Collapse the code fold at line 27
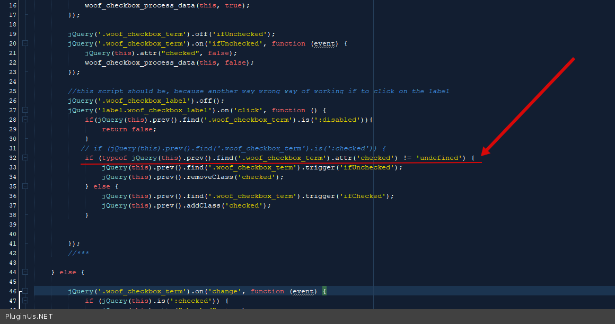Screen dimensions: 615x324 [x=25, y=110]
